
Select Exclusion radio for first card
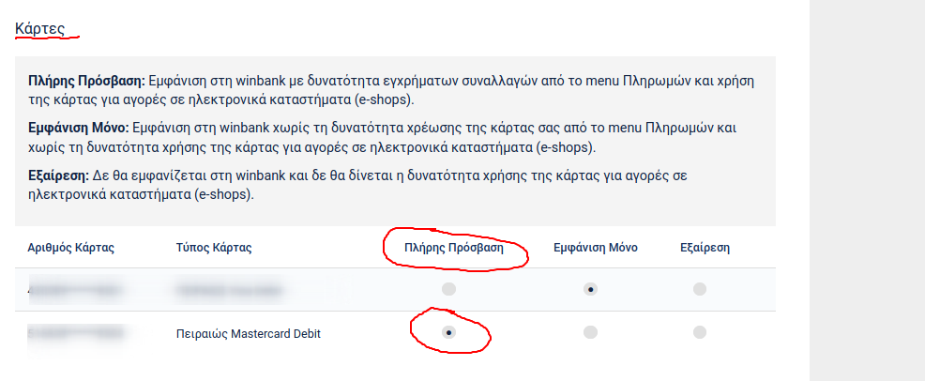[700, 289]
